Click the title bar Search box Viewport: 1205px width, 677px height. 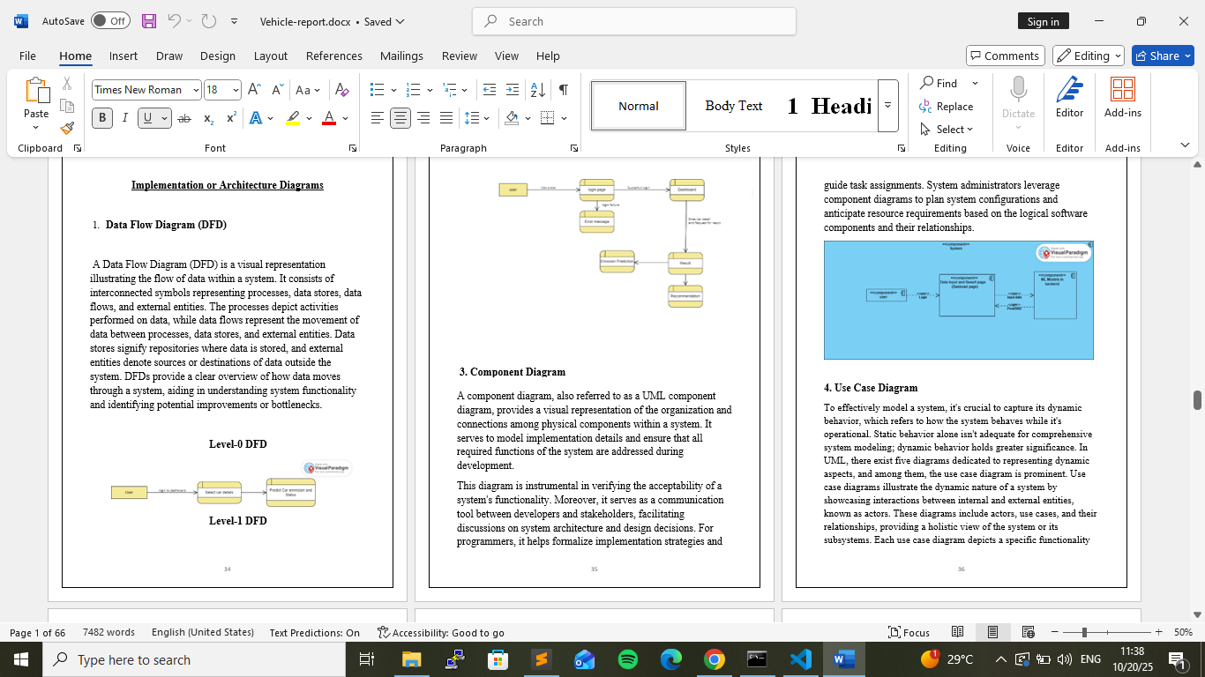click(x=633, y=21)
